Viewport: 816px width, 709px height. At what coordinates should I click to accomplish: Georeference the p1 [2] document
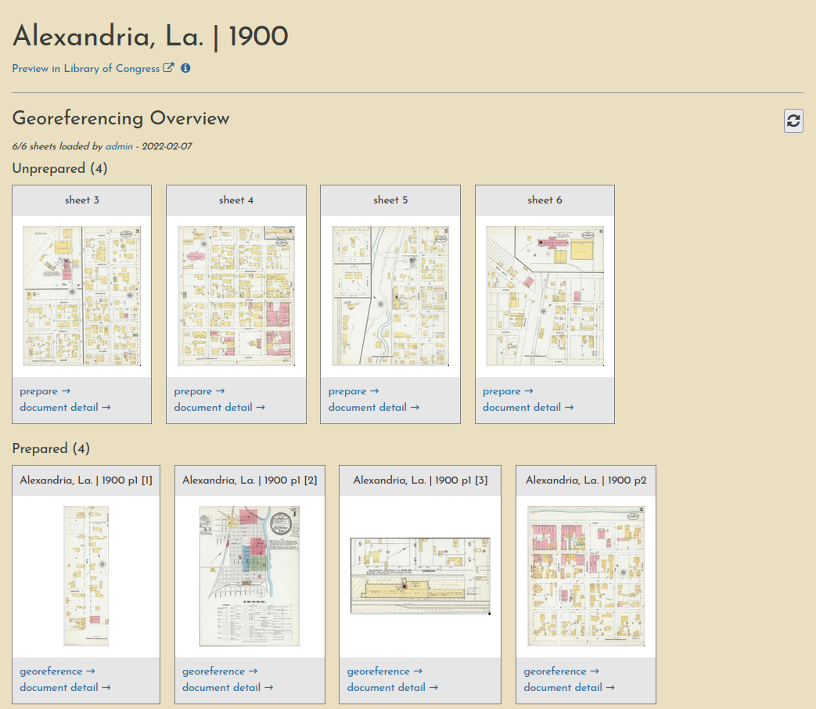point(220,671)
